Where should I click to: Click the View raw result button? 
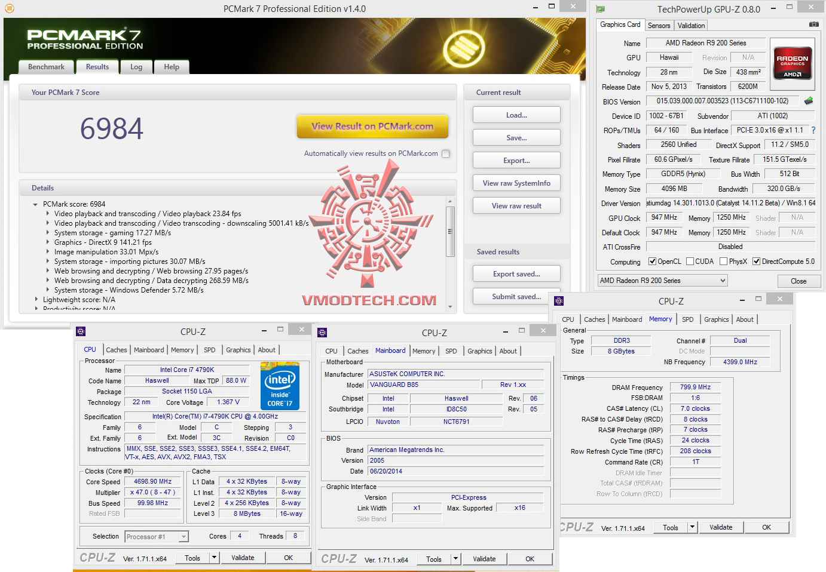point(516,205)
